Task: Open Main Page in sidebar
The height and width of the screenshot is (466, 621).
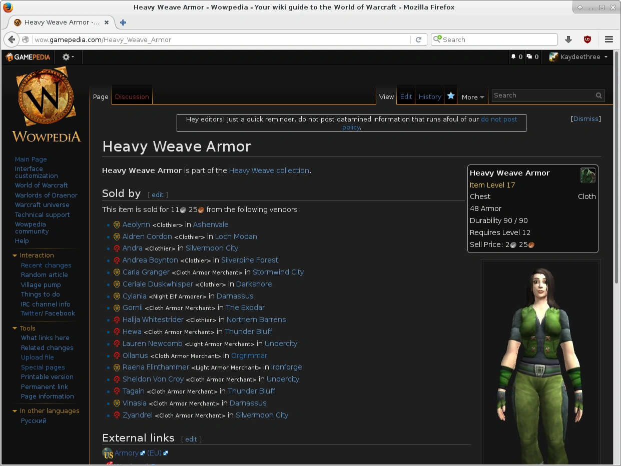Action: (x=31, y=159)
